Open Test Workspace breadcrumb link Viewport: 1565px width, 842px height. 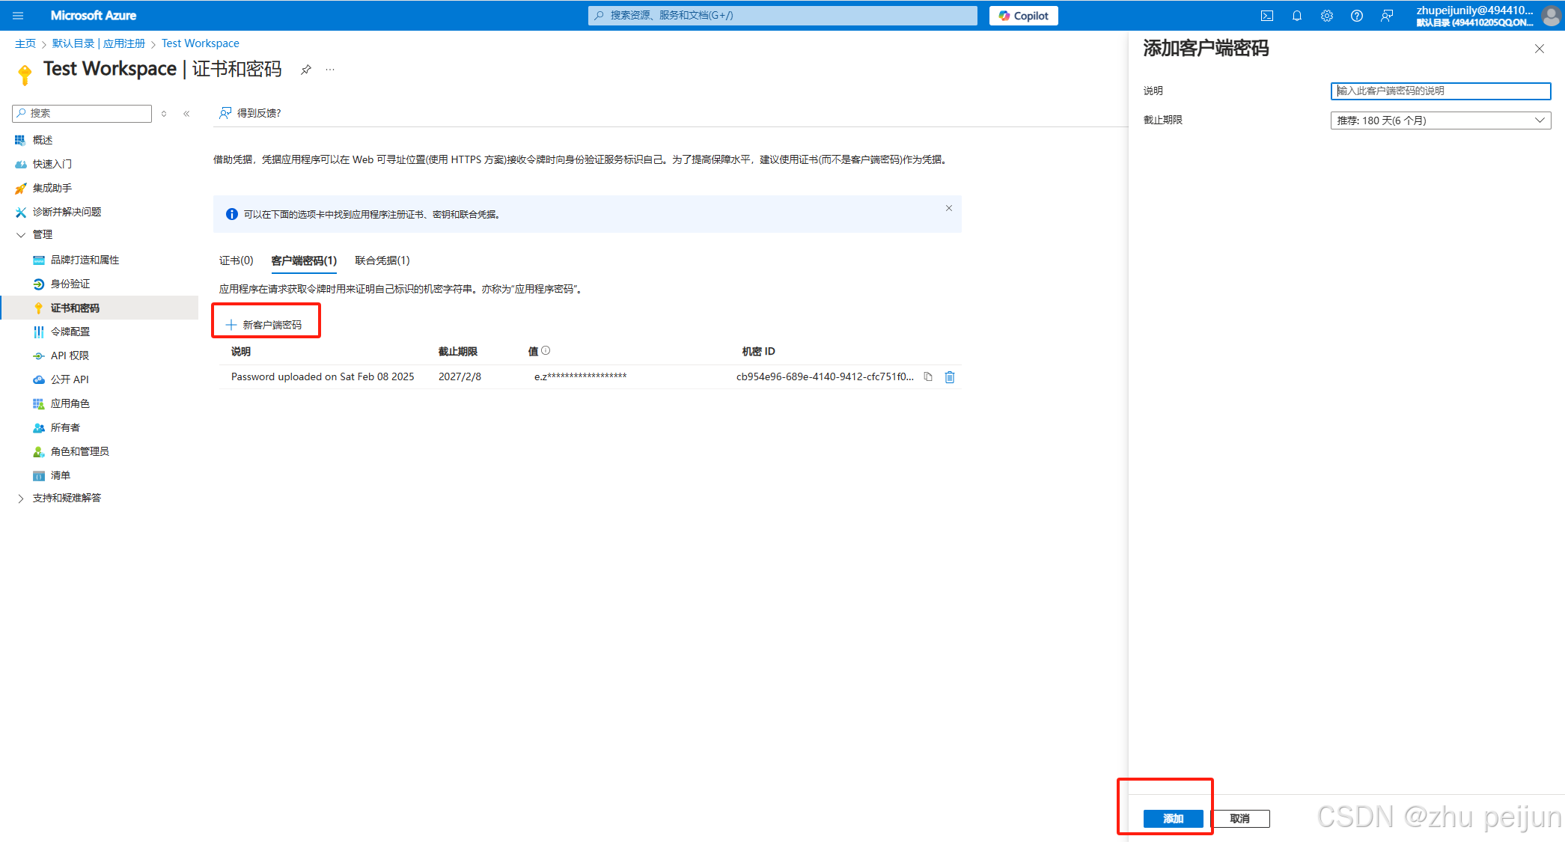[200, 43]
